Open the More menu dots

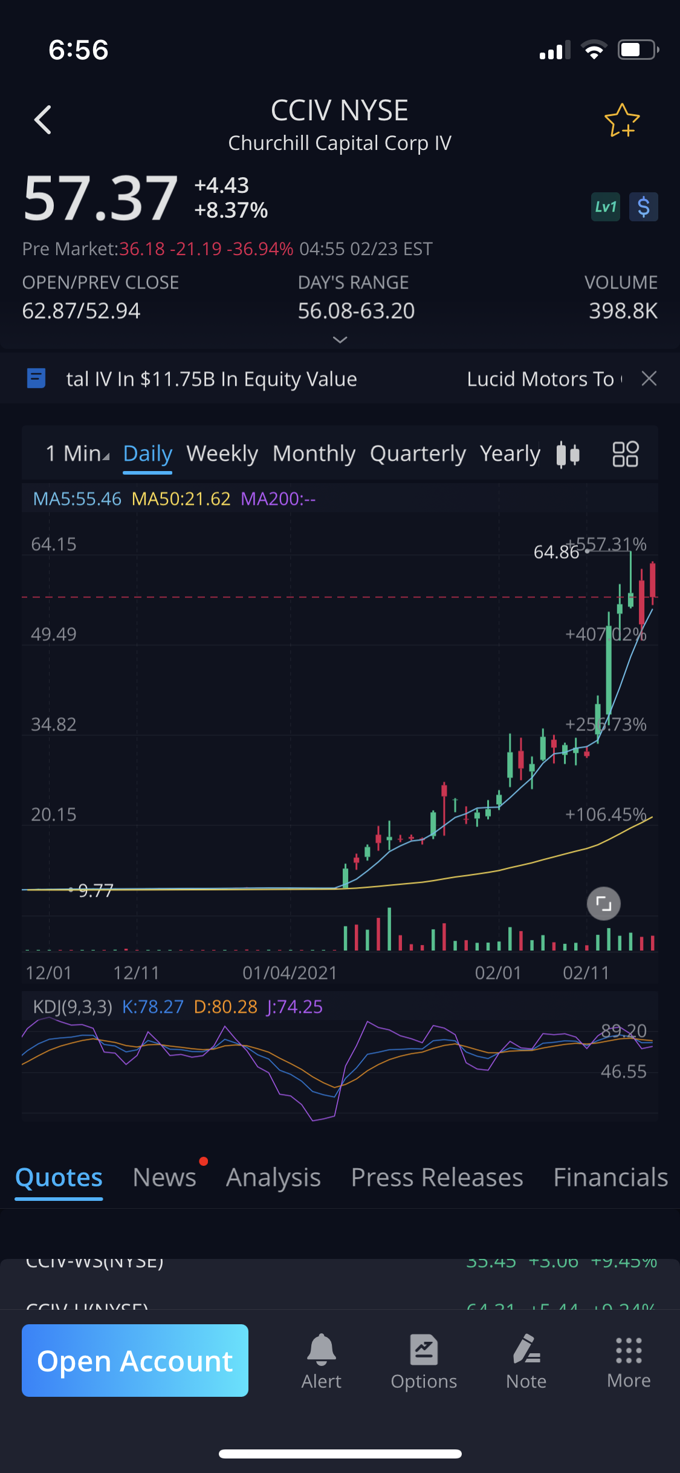629,1361
